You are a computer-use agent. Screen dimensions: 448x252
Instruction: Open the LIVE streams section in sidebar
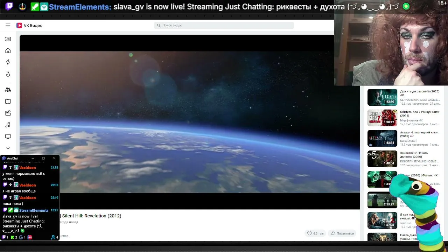pos(8,39)
